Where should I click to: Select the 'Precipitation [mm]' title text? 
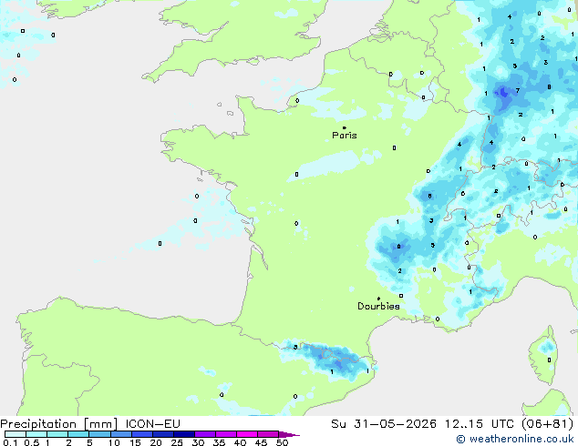click(x=59, y=424)
